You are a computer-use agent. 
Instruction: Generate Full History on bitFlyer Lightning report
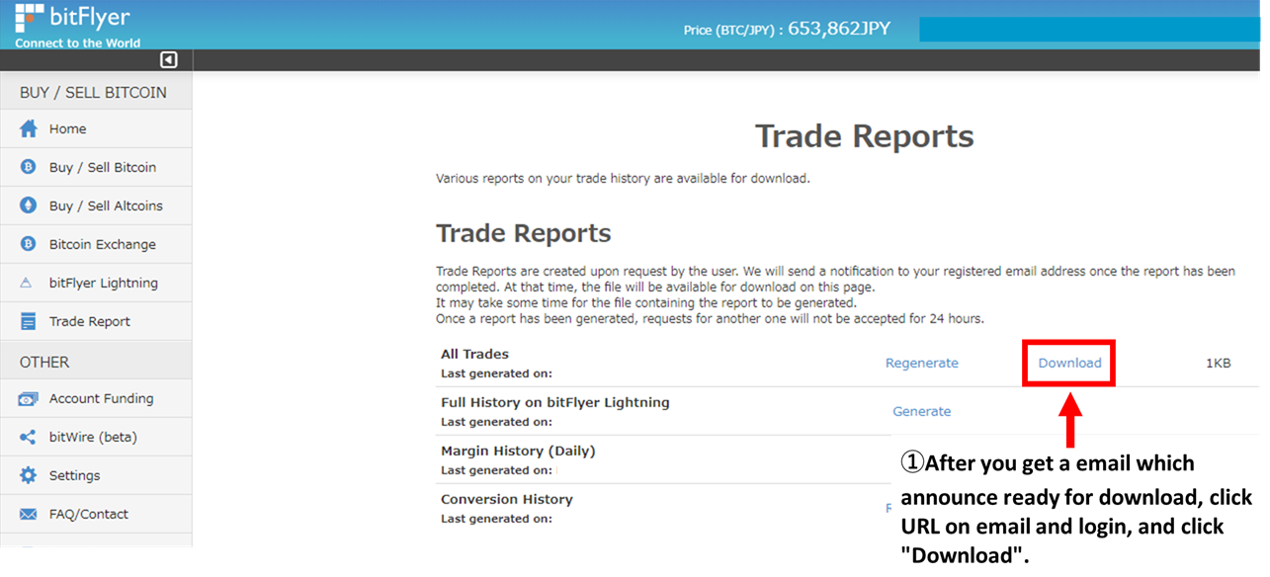pyautogui.click(x=922, y=411)
